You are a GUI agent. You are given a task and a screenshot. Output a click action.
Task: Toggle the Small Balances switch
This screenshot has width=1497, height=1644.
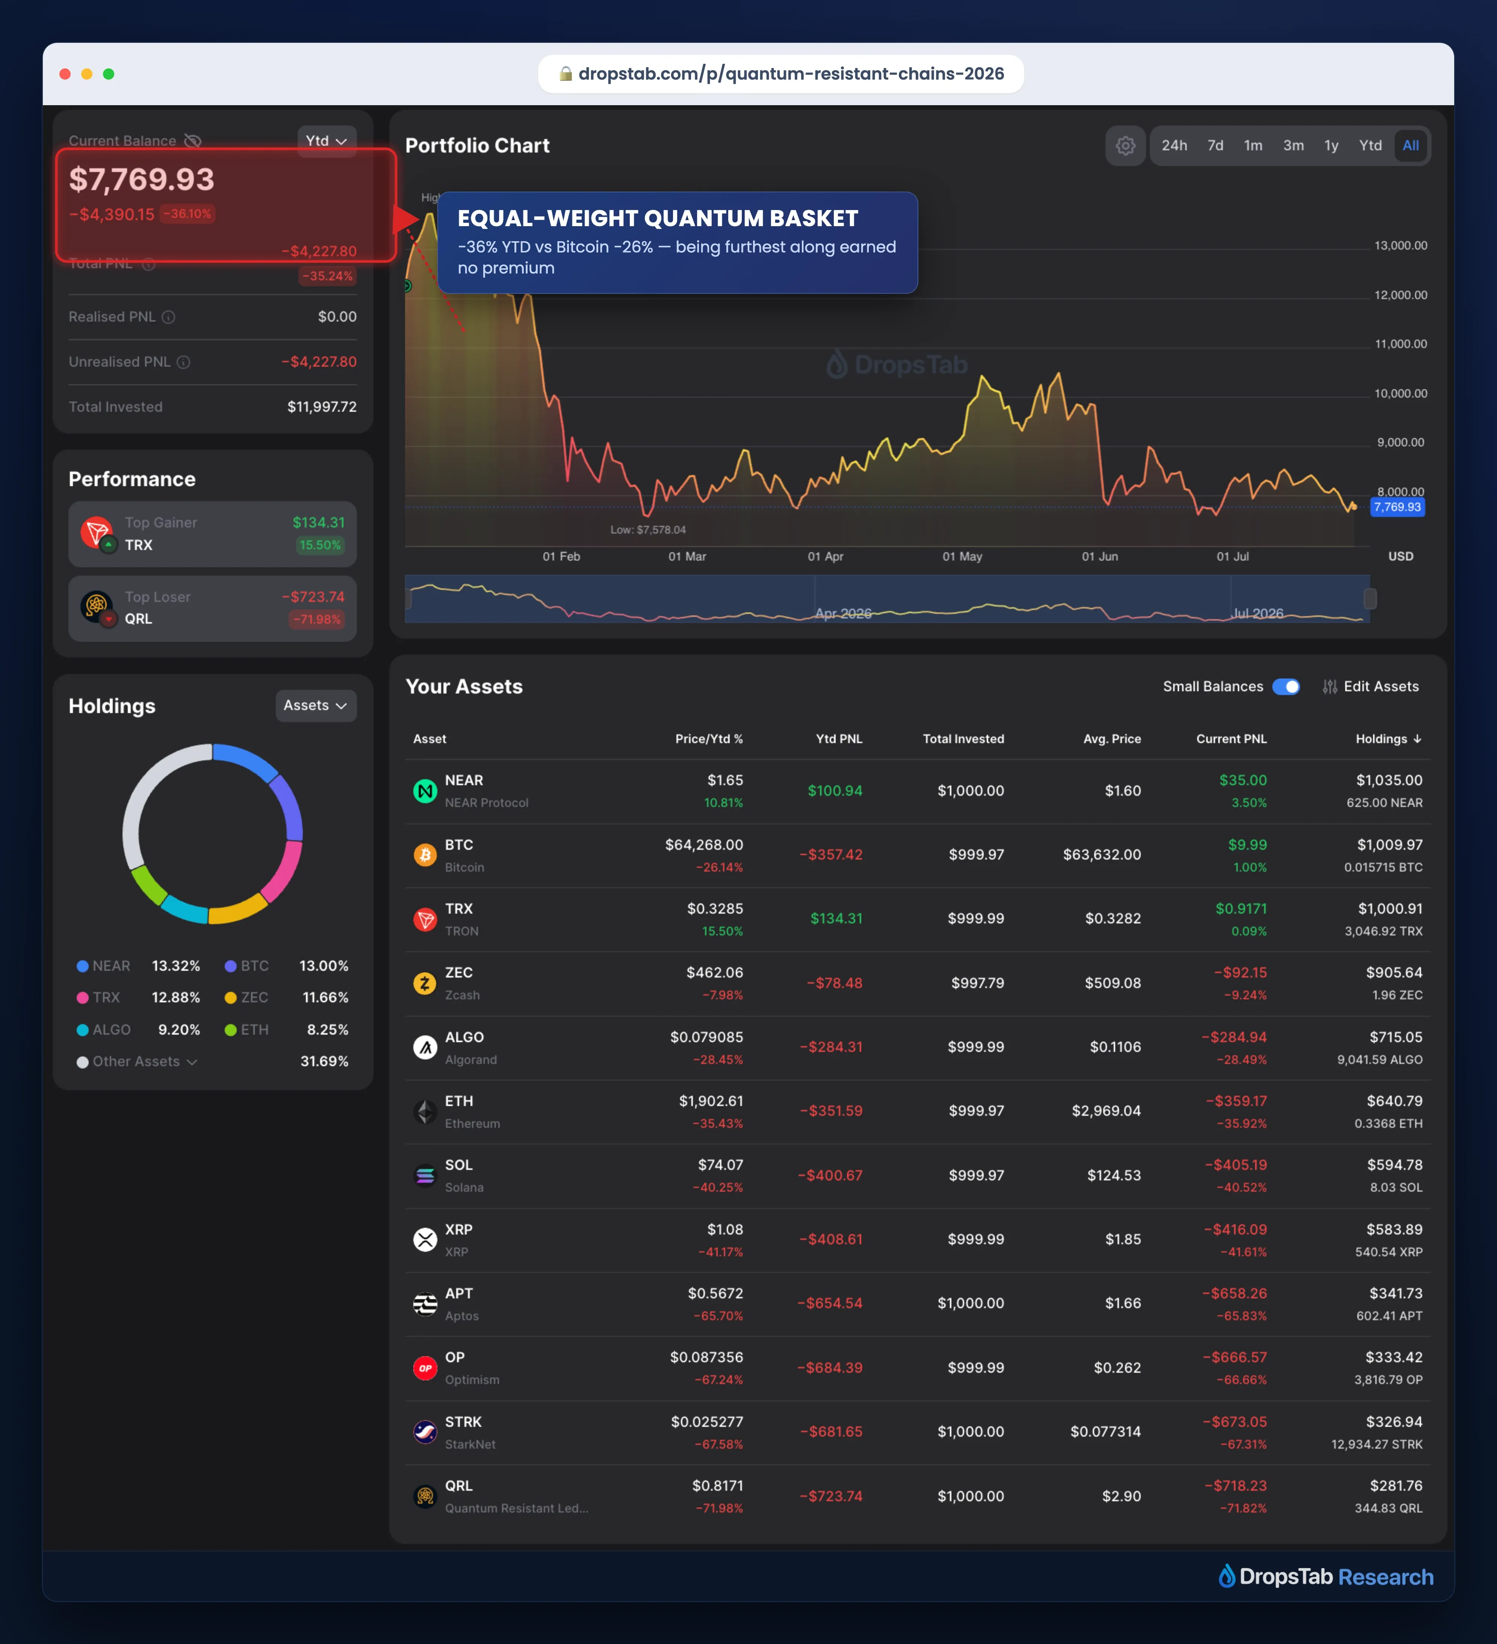click(x=1287, y=687)
